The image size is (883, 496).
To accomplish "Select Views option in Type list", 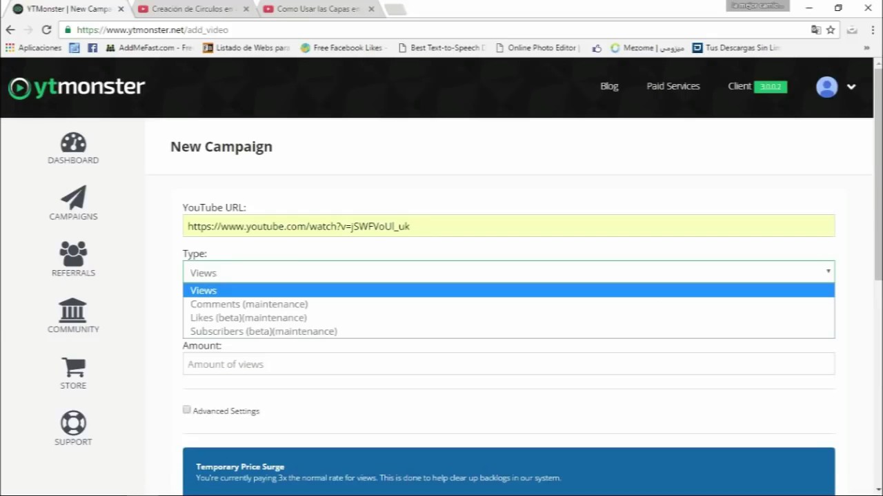I will (x=508, y=290).
